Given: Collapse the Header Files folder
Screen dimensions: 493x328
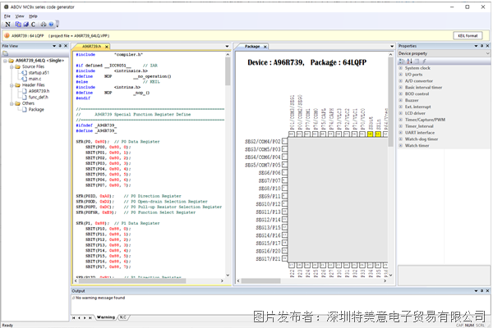Looking at the screenshot, I should (12, 85).
